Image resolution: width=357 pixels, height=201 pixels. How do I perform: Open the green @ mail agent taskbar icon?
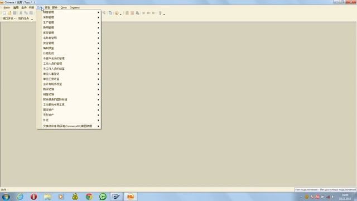(x=103, y=197)
